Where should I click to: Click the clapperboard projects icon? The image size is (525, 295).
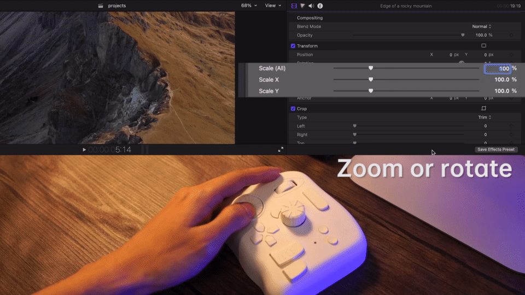point(101,5)
